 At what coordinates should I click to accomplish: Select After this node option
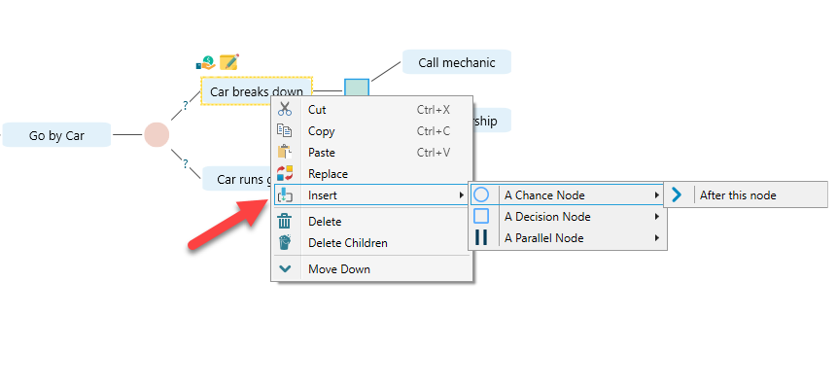point(746,195)
